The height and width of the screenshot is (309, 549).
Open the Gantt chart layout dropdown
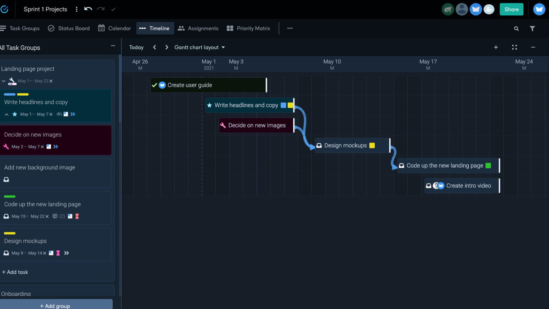tap(200, 47)
